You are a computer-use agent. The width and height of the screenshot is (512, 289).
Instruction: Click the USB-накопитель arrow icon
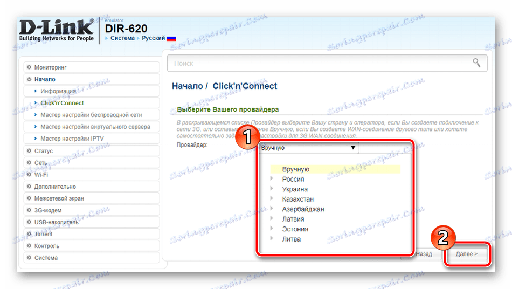click(29, 222)
